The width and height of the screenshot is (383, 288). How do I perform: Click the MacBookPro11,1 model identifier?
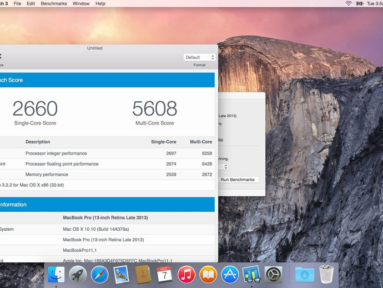pos(79,250)
